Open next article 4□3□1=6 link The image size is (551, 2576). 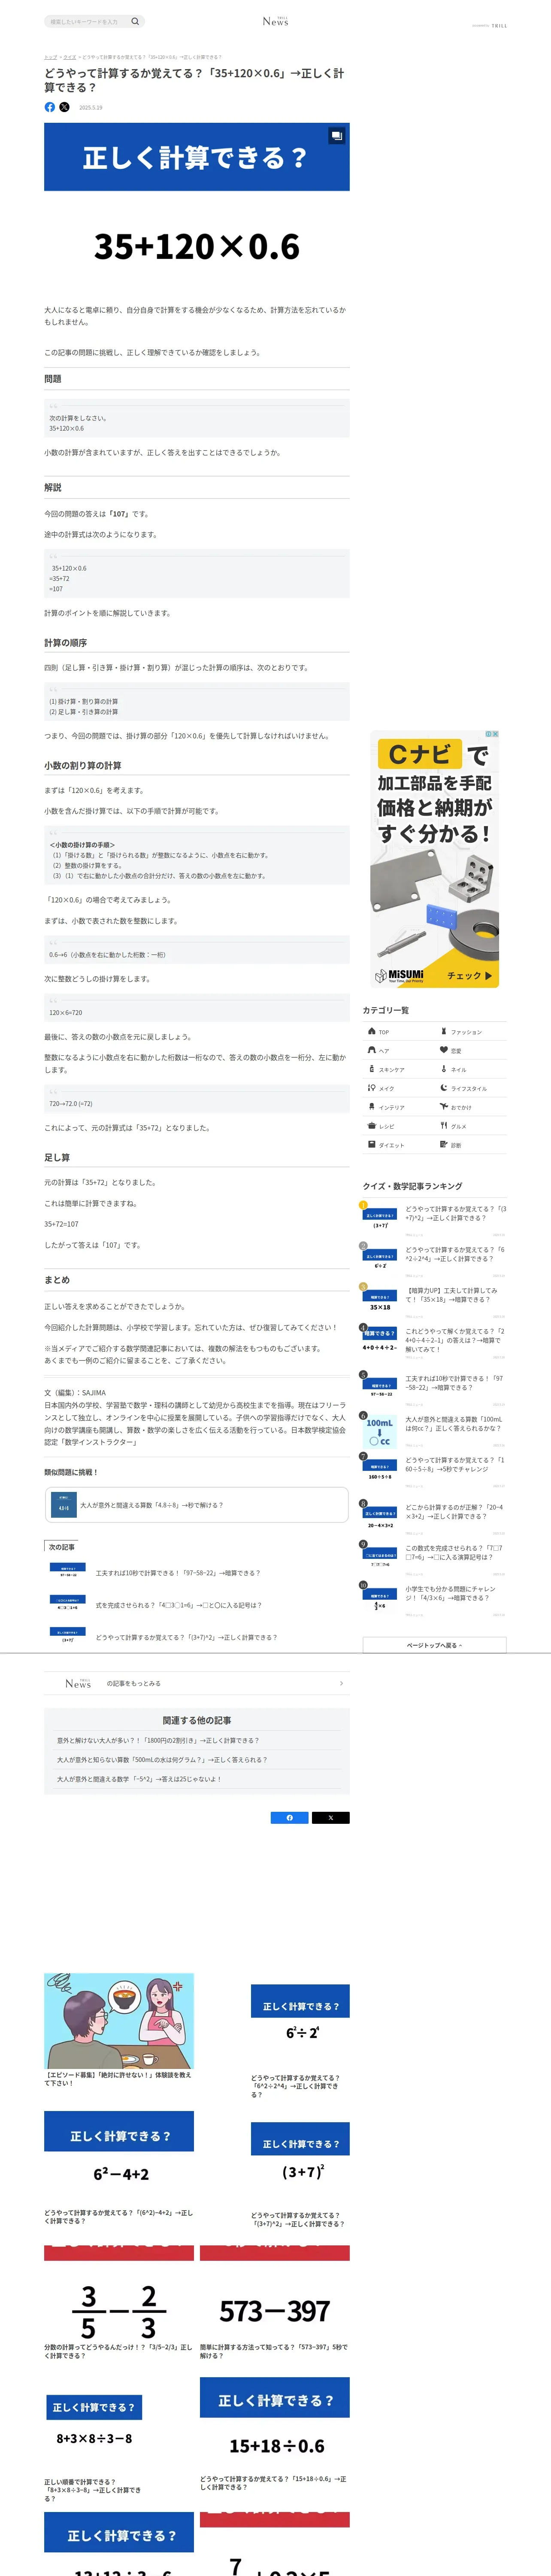[179, 1605]
